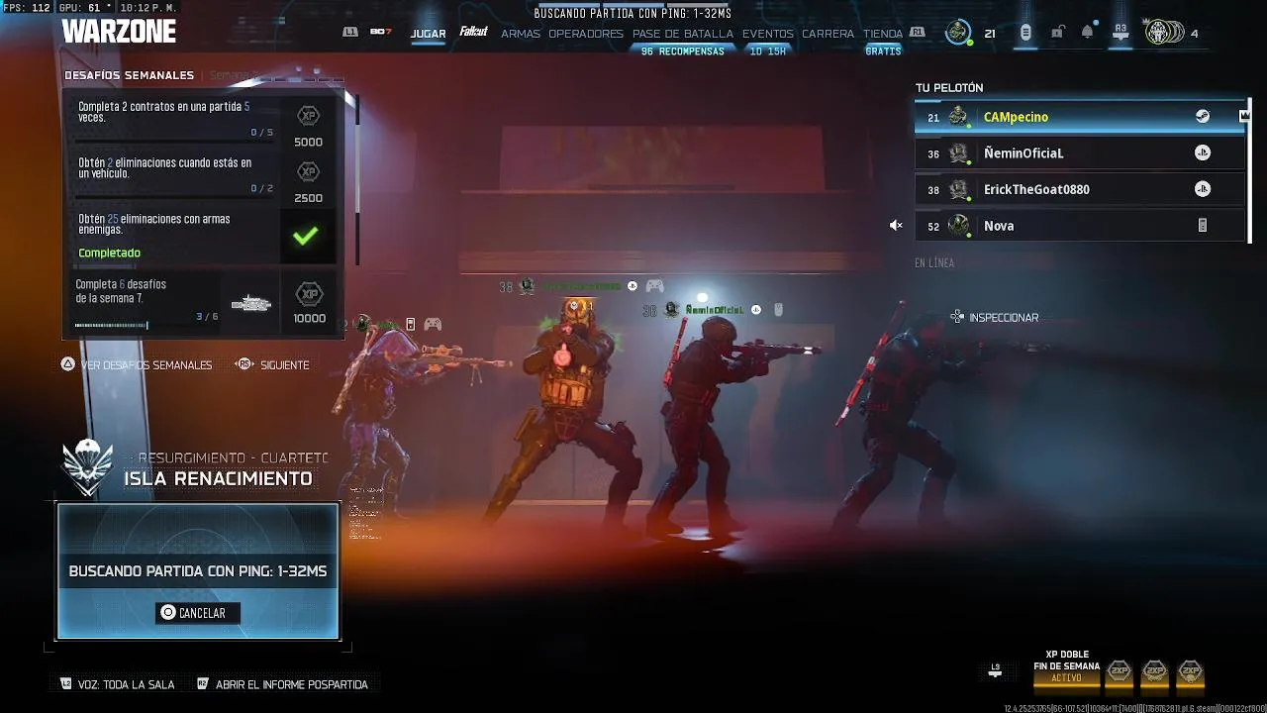The image size is (1267, 713).
Task: Click the 96 Recompensas label
Action: 683,51
